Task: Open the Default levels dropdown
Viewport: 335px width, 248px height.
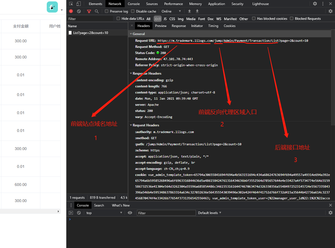Action: pos(210,213)
